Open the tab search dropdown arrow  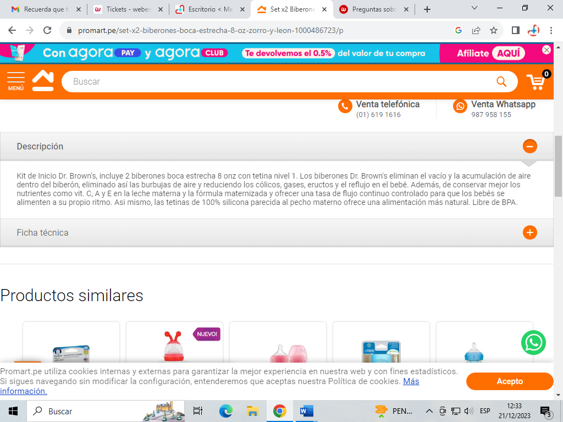tap(474, 8)
